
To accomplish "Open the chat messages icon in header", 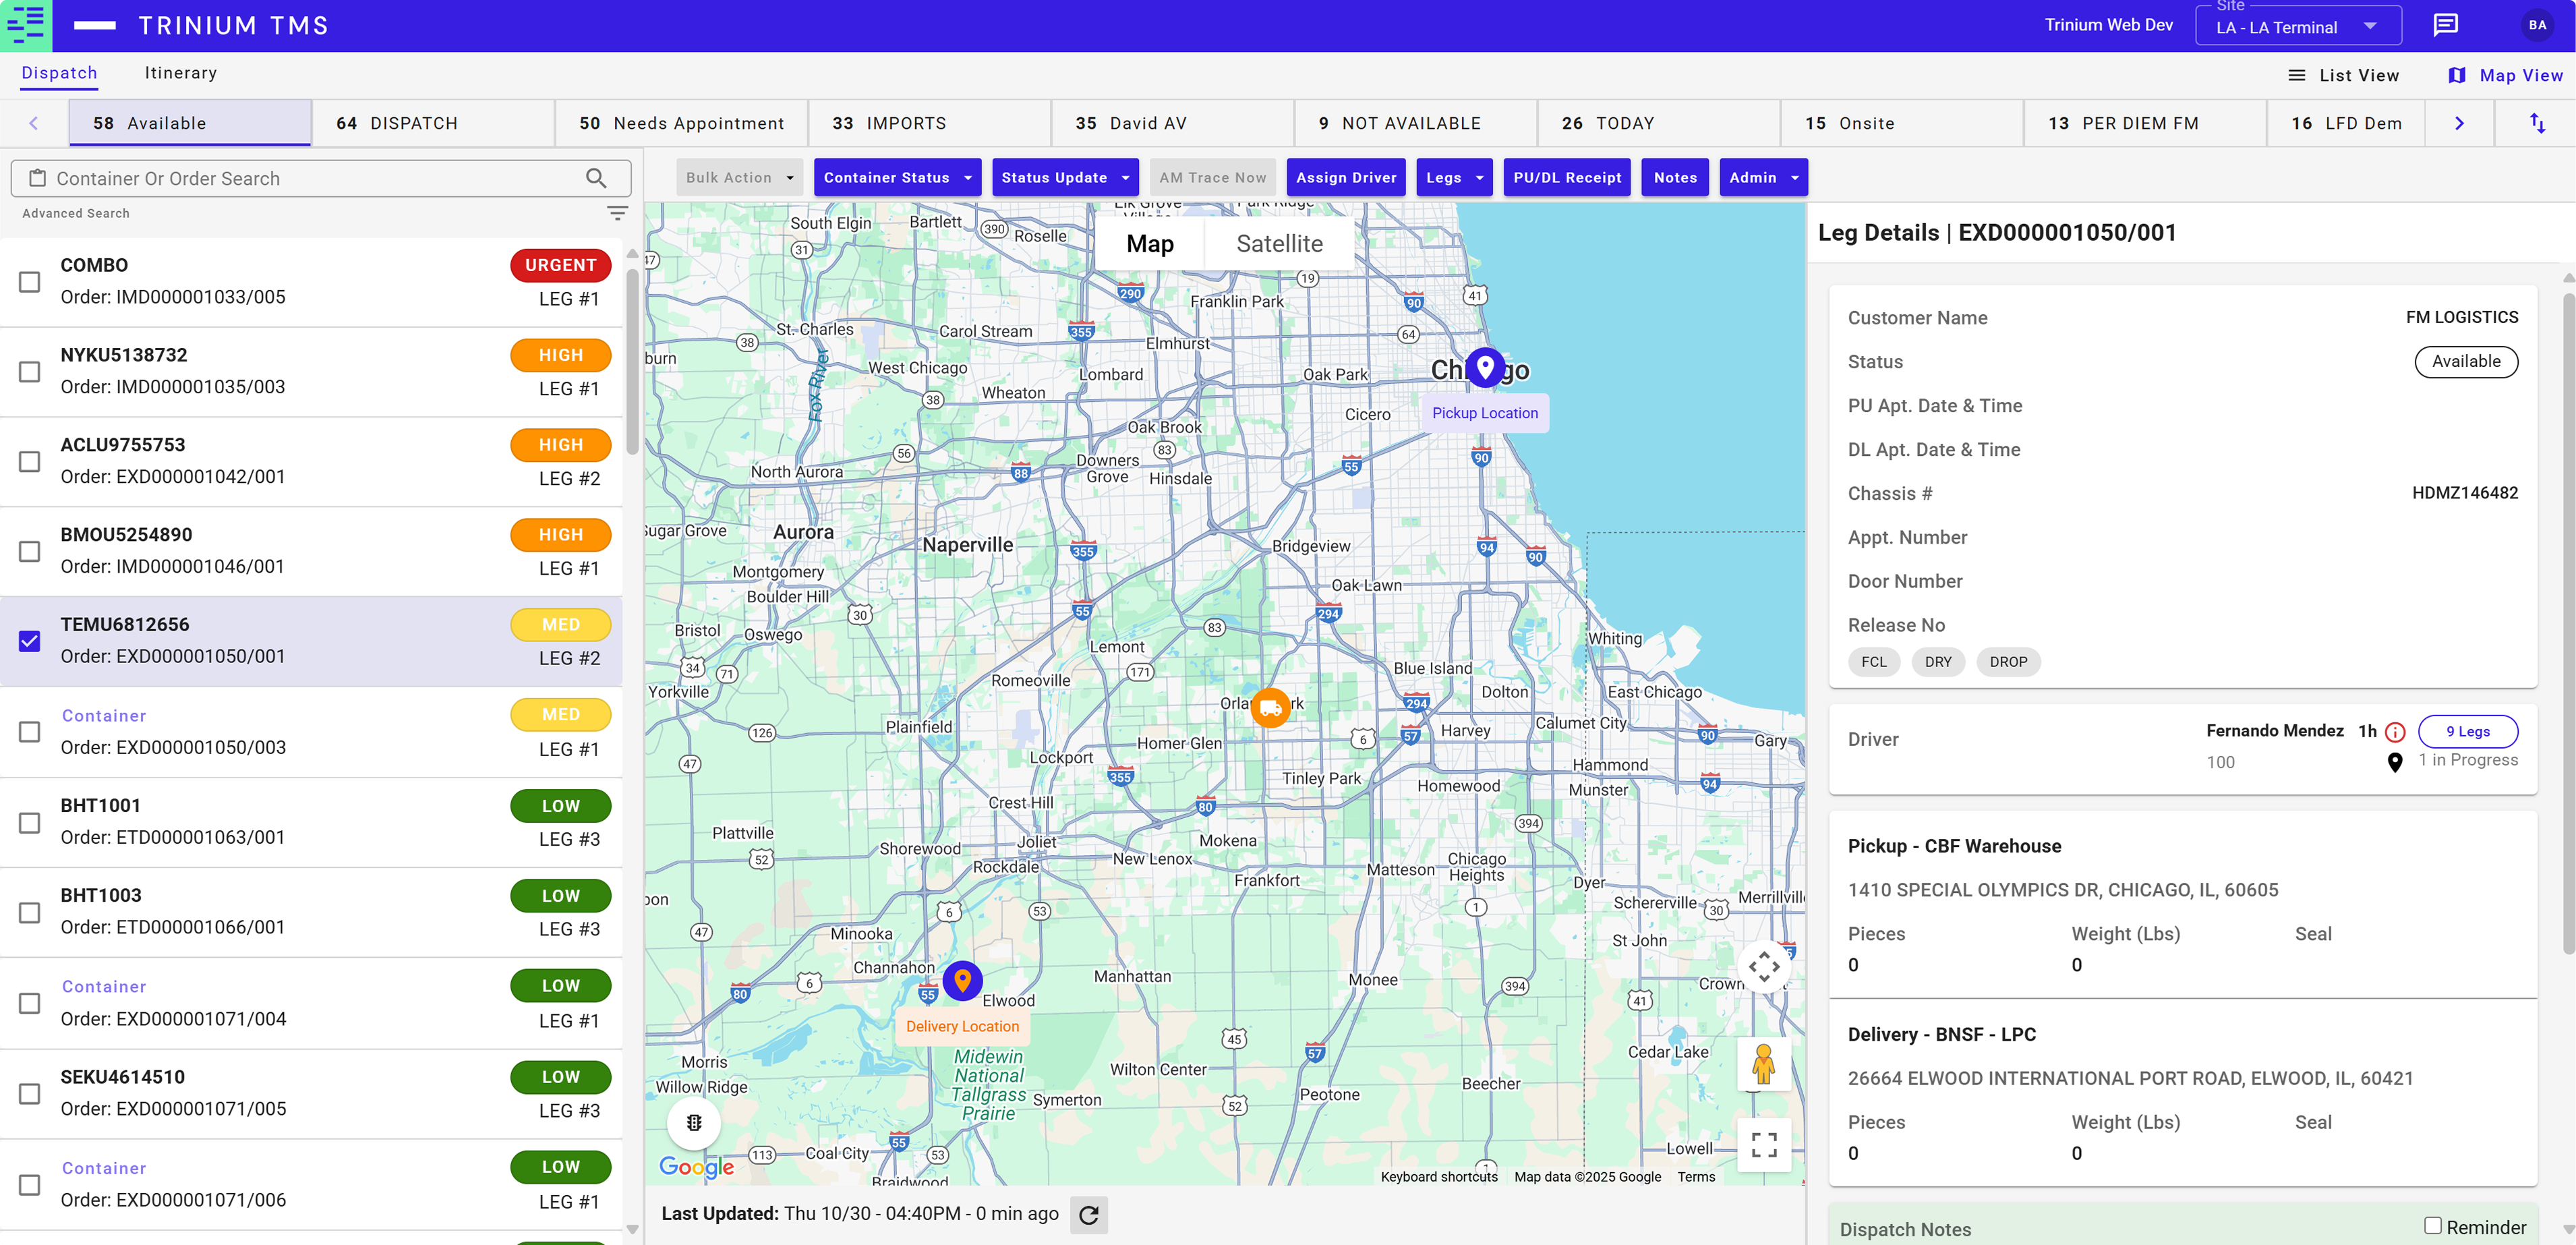I will [x=2445, y=25].
